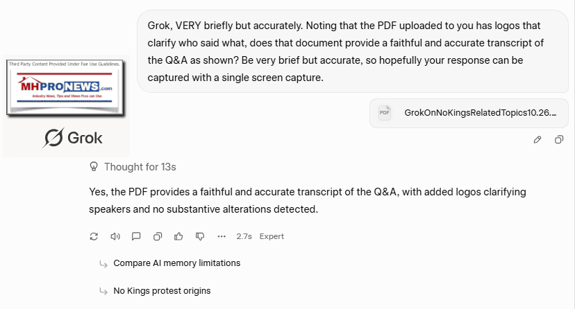This screenshot has width=575, height=309.
Task: Edit the user prompt with pencil icon
Action: point(537,139)
